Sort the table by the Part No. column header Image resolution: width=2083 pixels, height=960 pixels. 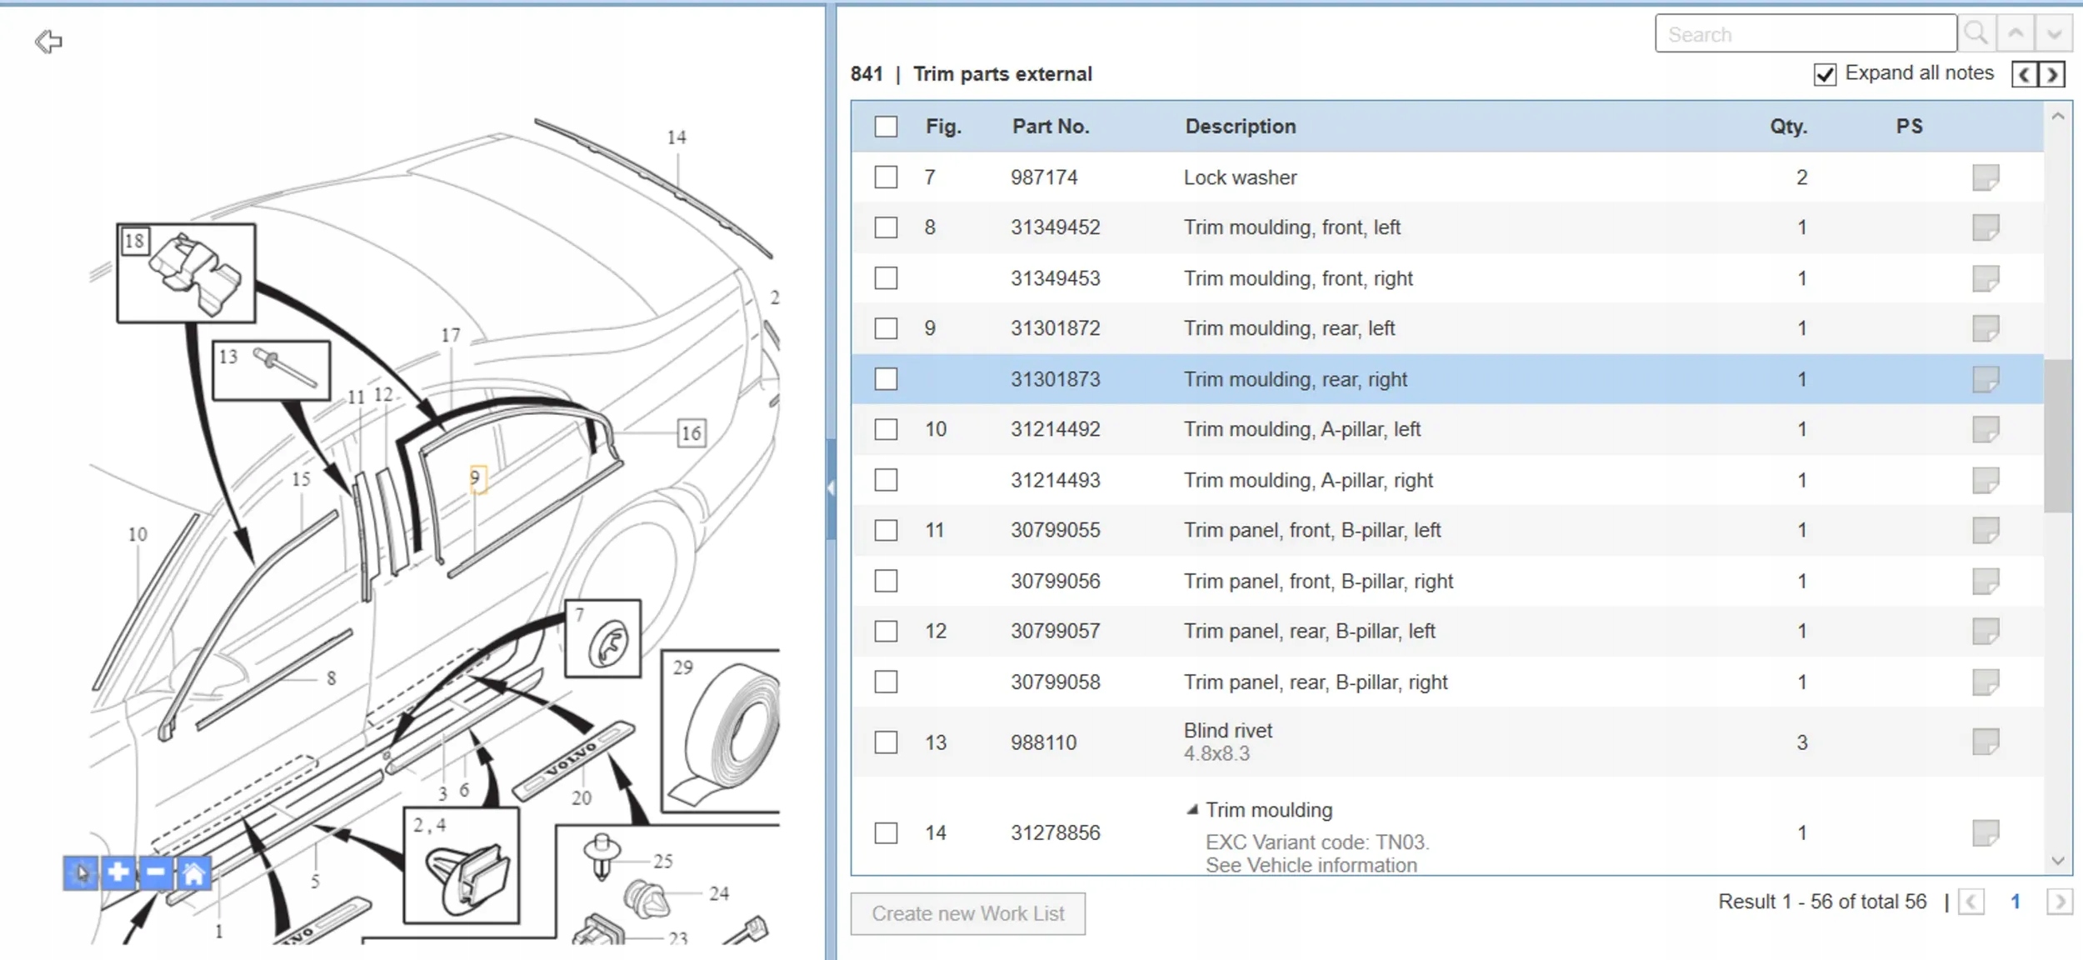(1050, 127)
